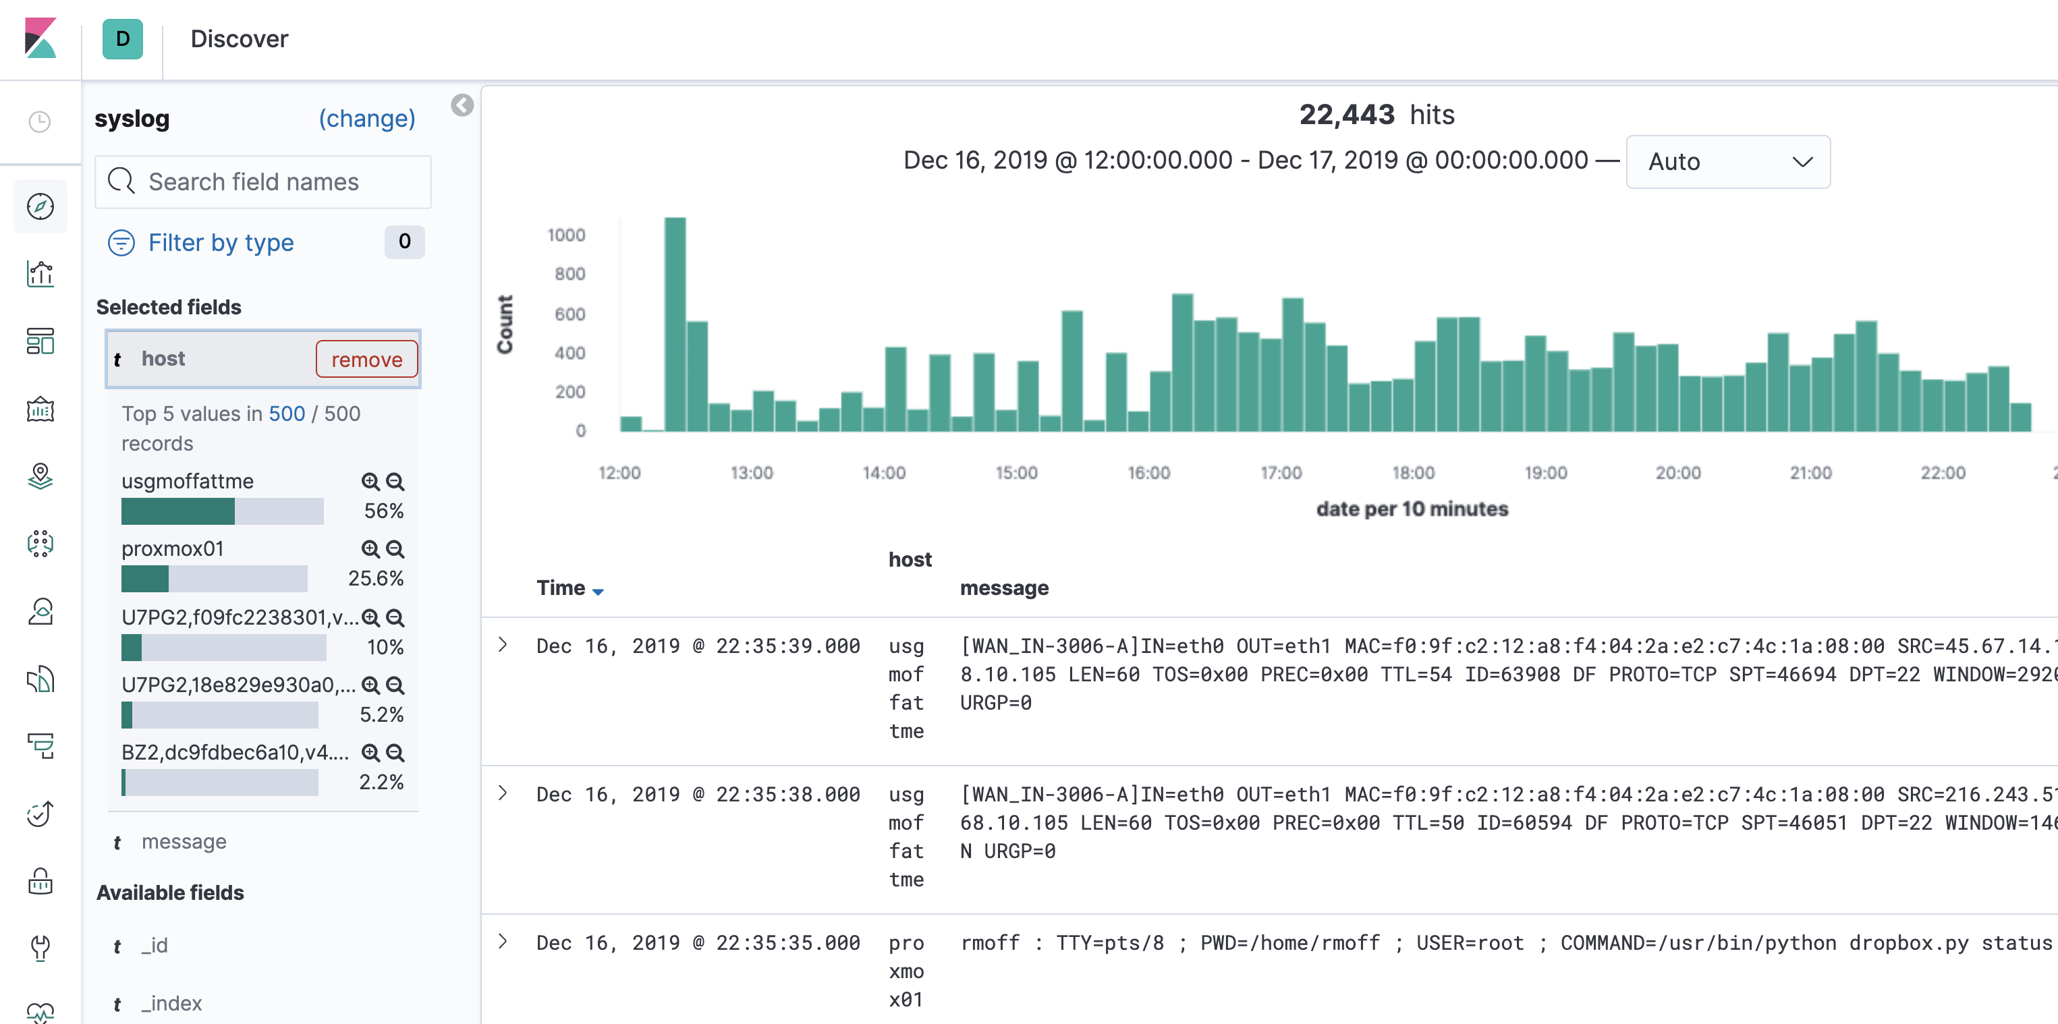Open the Dashboard app icon
Image resolution: width=2058 pixels, height=1024 pixels.
click(x=40, y=341)
